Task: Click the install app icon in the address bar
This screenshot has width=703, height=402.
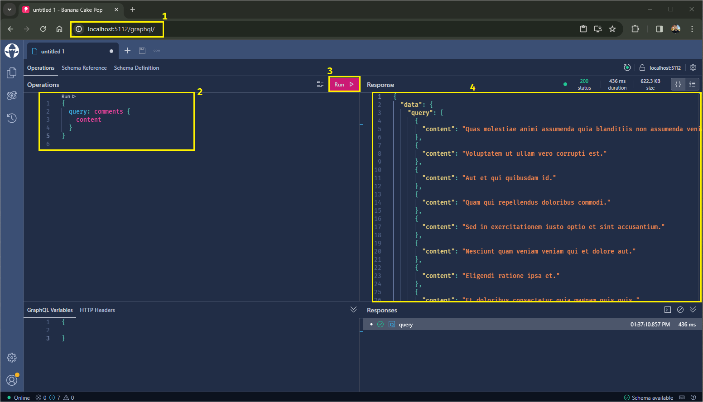Action: (598, 29)
